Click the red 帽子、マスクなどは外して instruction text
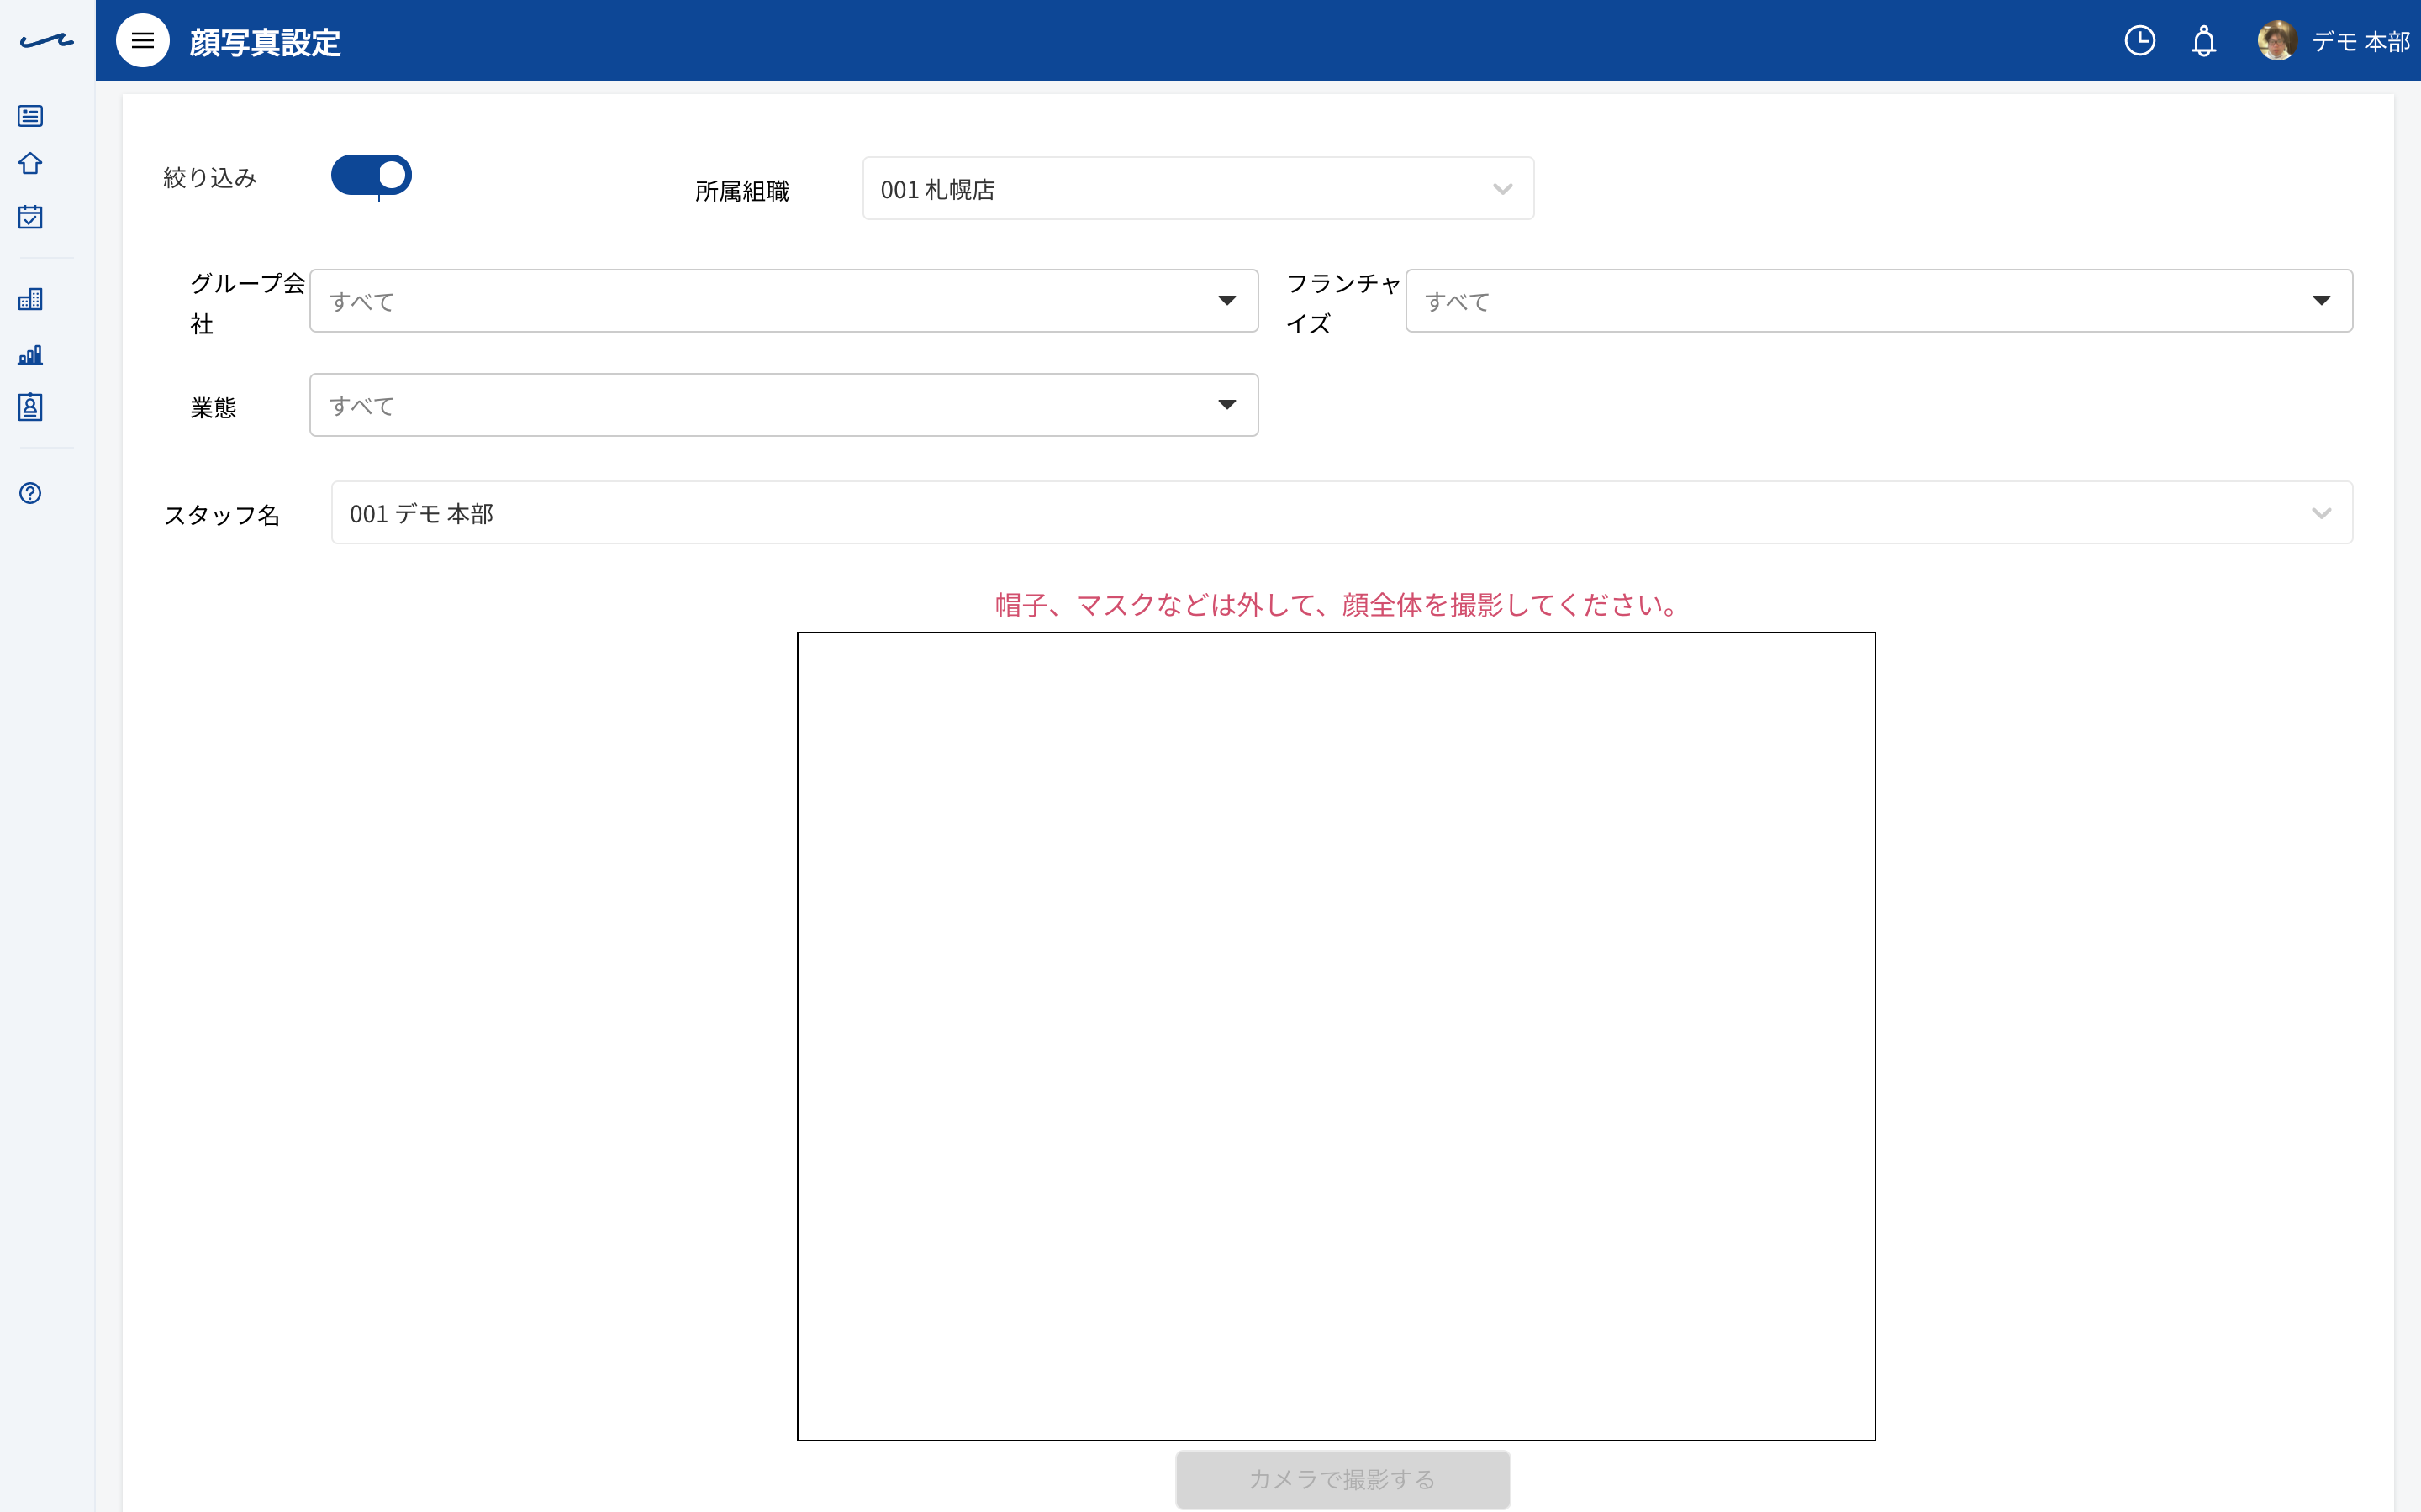 pyautogui.click(x=1336, y=605)
